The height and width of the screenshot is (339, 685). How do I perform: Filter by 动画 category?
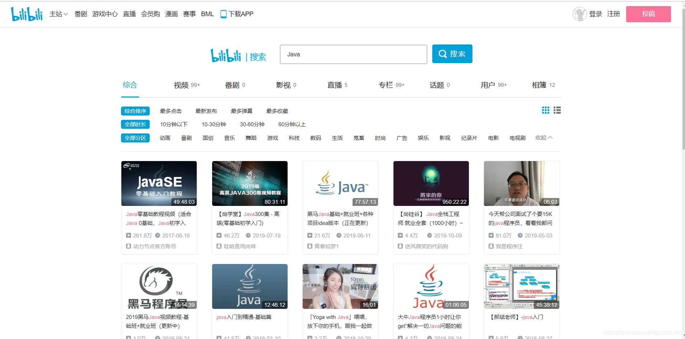165,138
